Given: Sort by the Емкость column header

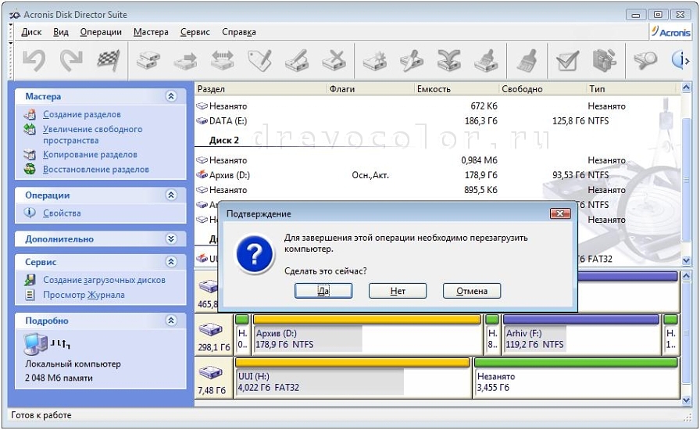Looking at the screenshot, I should [x=455, y=89].
